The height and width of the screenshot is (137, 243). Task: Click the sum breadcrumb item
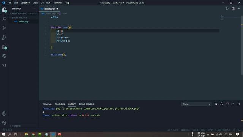pyautogui.click(x=63, y=14)
